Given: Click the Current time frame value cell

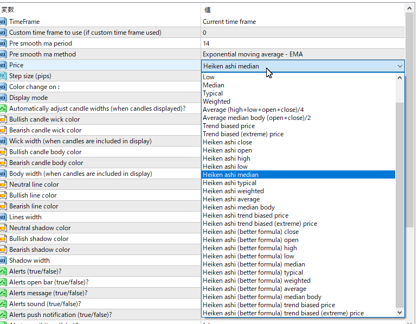Looking at the screenshot, I should click(303, 22).
